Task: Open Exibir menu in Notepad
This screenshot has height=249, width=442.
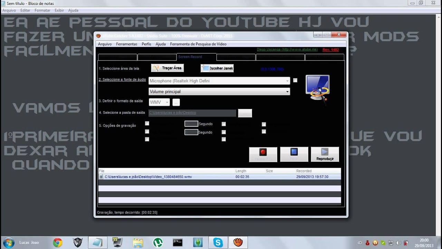Action: 59,10
